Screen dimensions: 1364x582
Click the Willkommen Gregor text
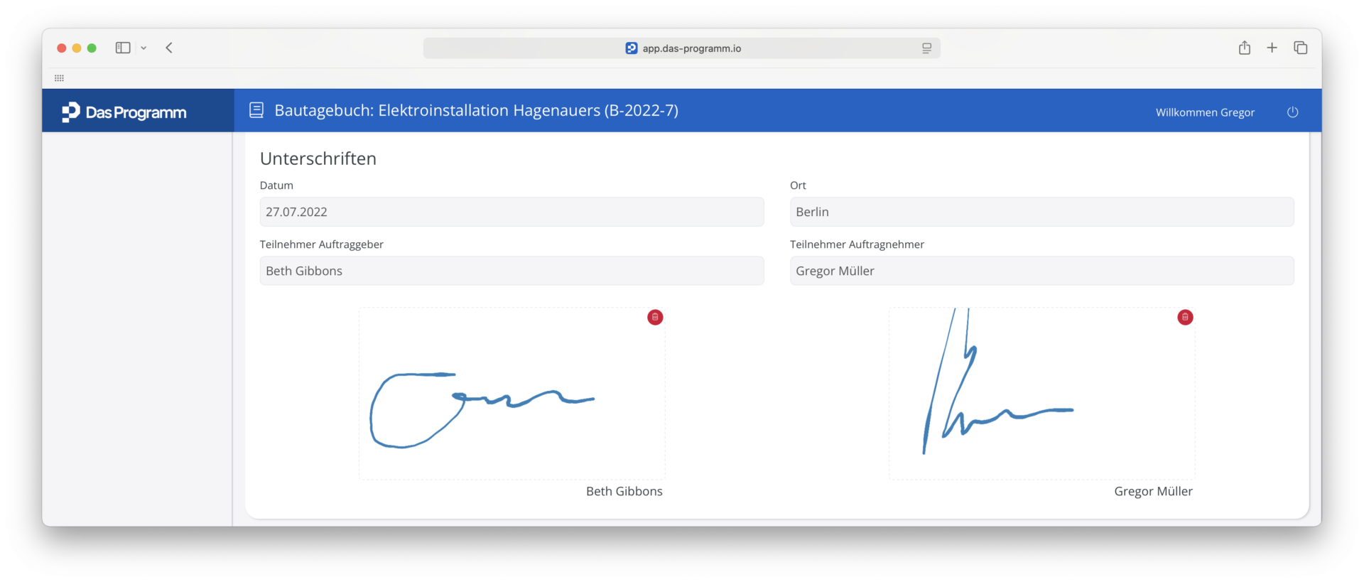1205,112
